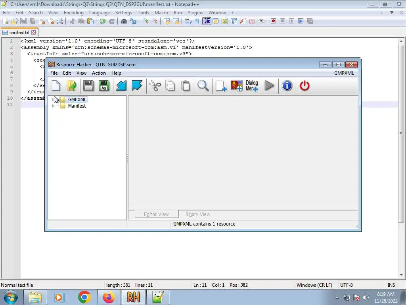Open Notepad++ Language menu
This screenshot has height=305, width=406.
[100, 13]
